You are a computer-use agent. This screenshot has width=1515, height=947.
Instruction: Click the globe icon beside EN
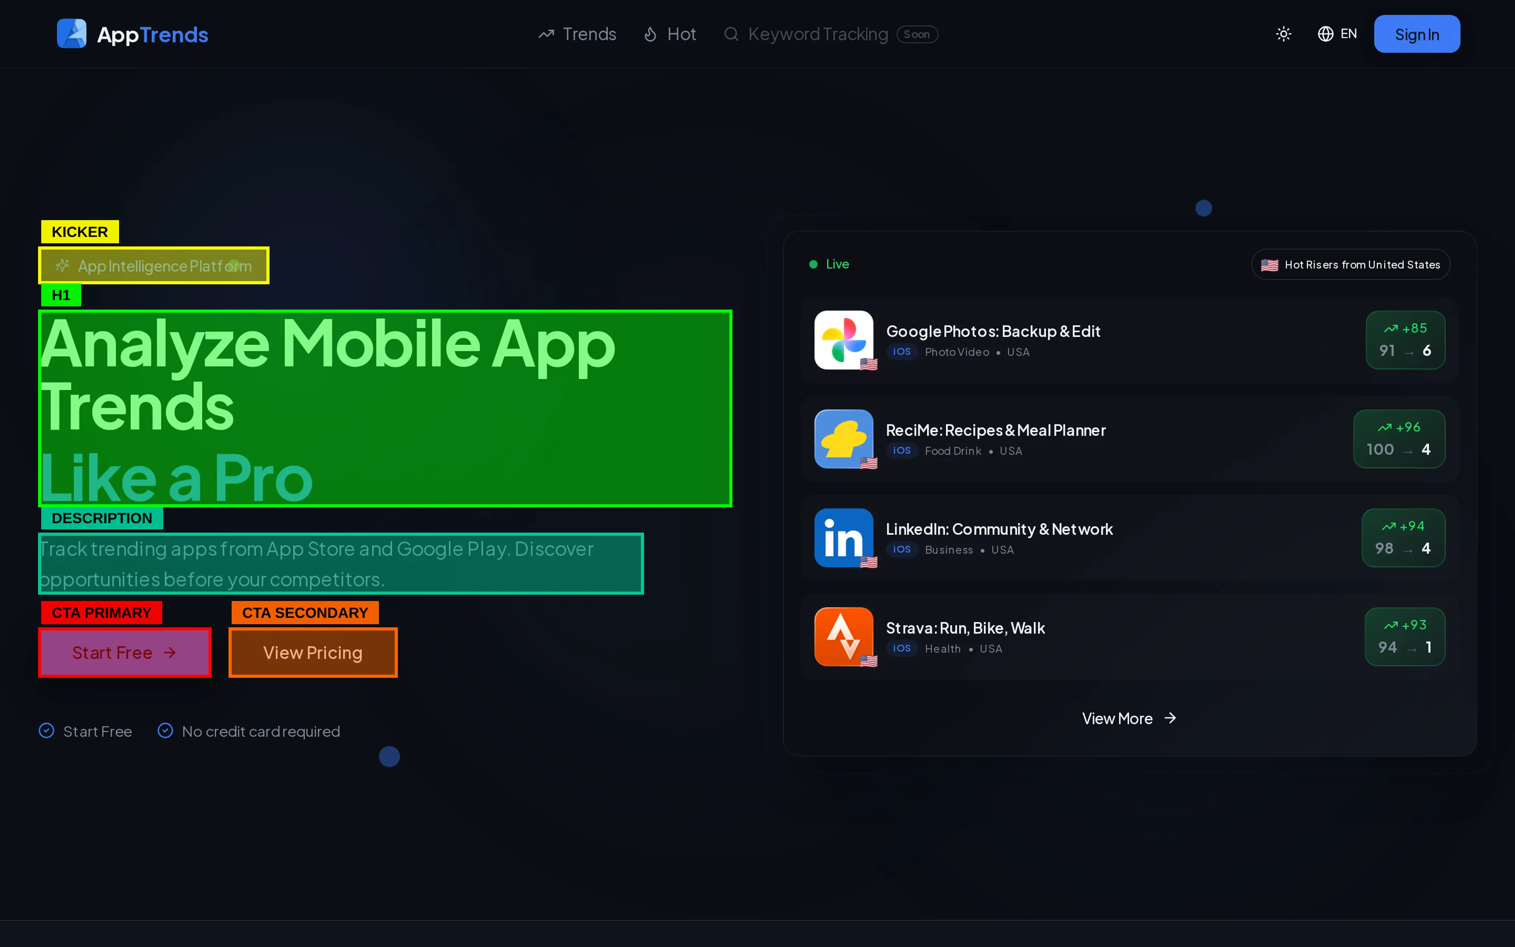[1325, 34]
